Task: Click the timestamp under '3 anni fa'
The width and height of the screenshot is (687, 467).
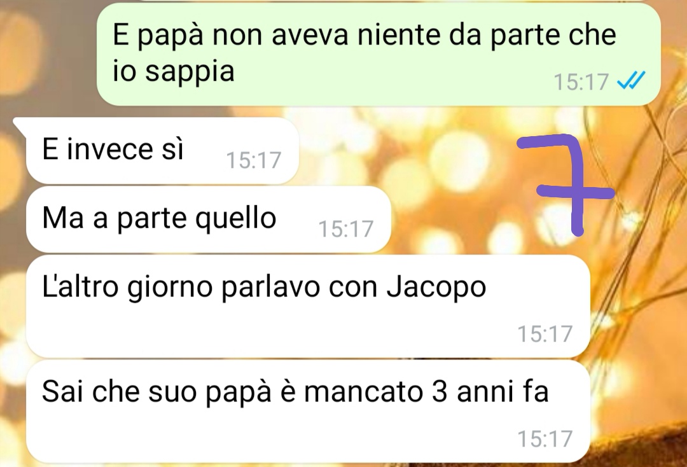Action: [x=545, y=438]
